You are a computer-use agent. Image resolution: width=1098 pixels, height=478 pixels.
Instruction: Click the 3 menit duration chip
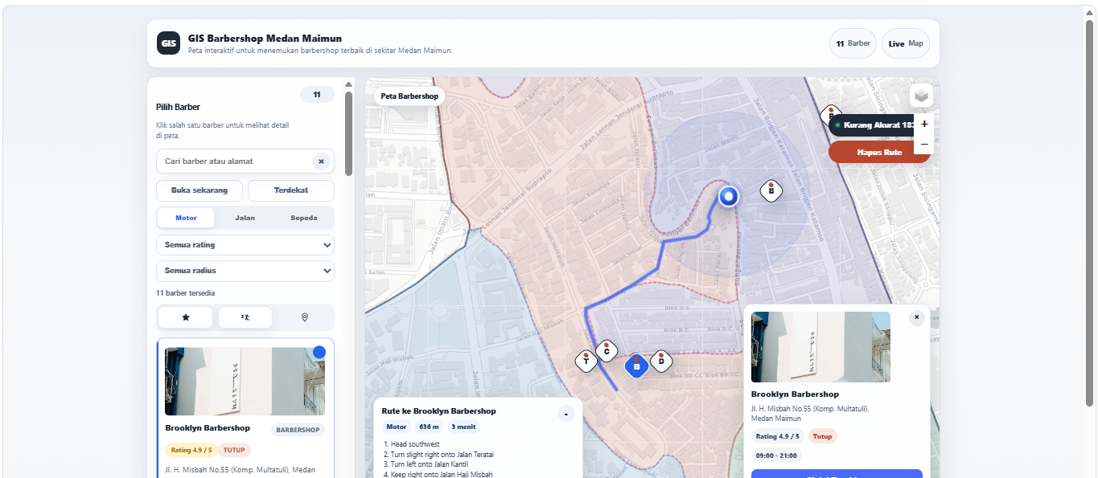pyautogui.click(x=464, y=427)
